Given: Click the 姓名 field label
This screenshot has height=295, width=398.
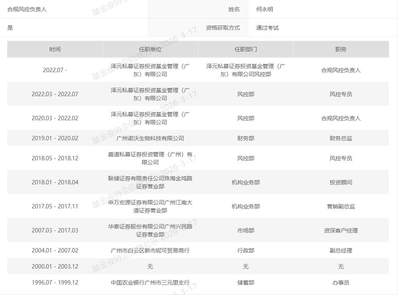Looking at the screenshot, I should [x=234, y=9].
